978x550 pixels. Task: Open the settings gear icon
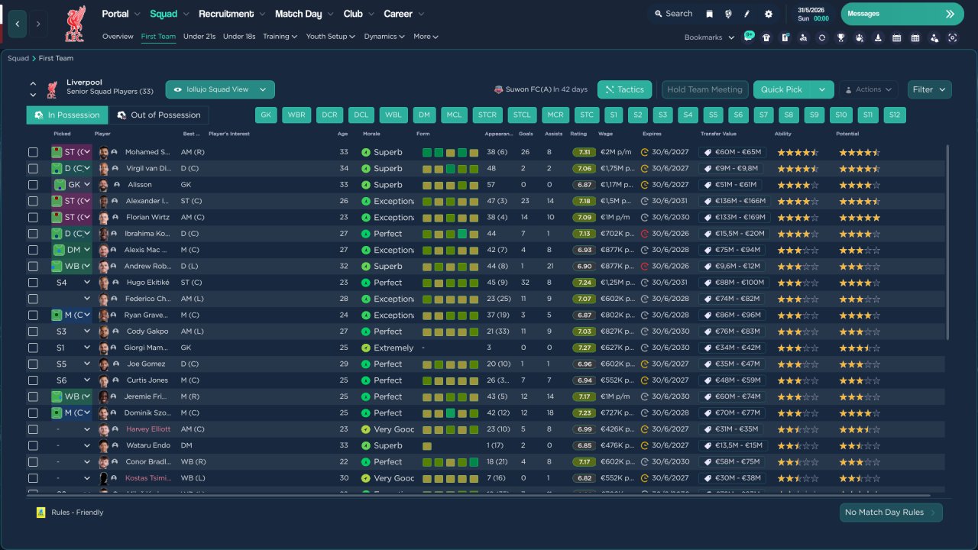click(x=768, y=14)
